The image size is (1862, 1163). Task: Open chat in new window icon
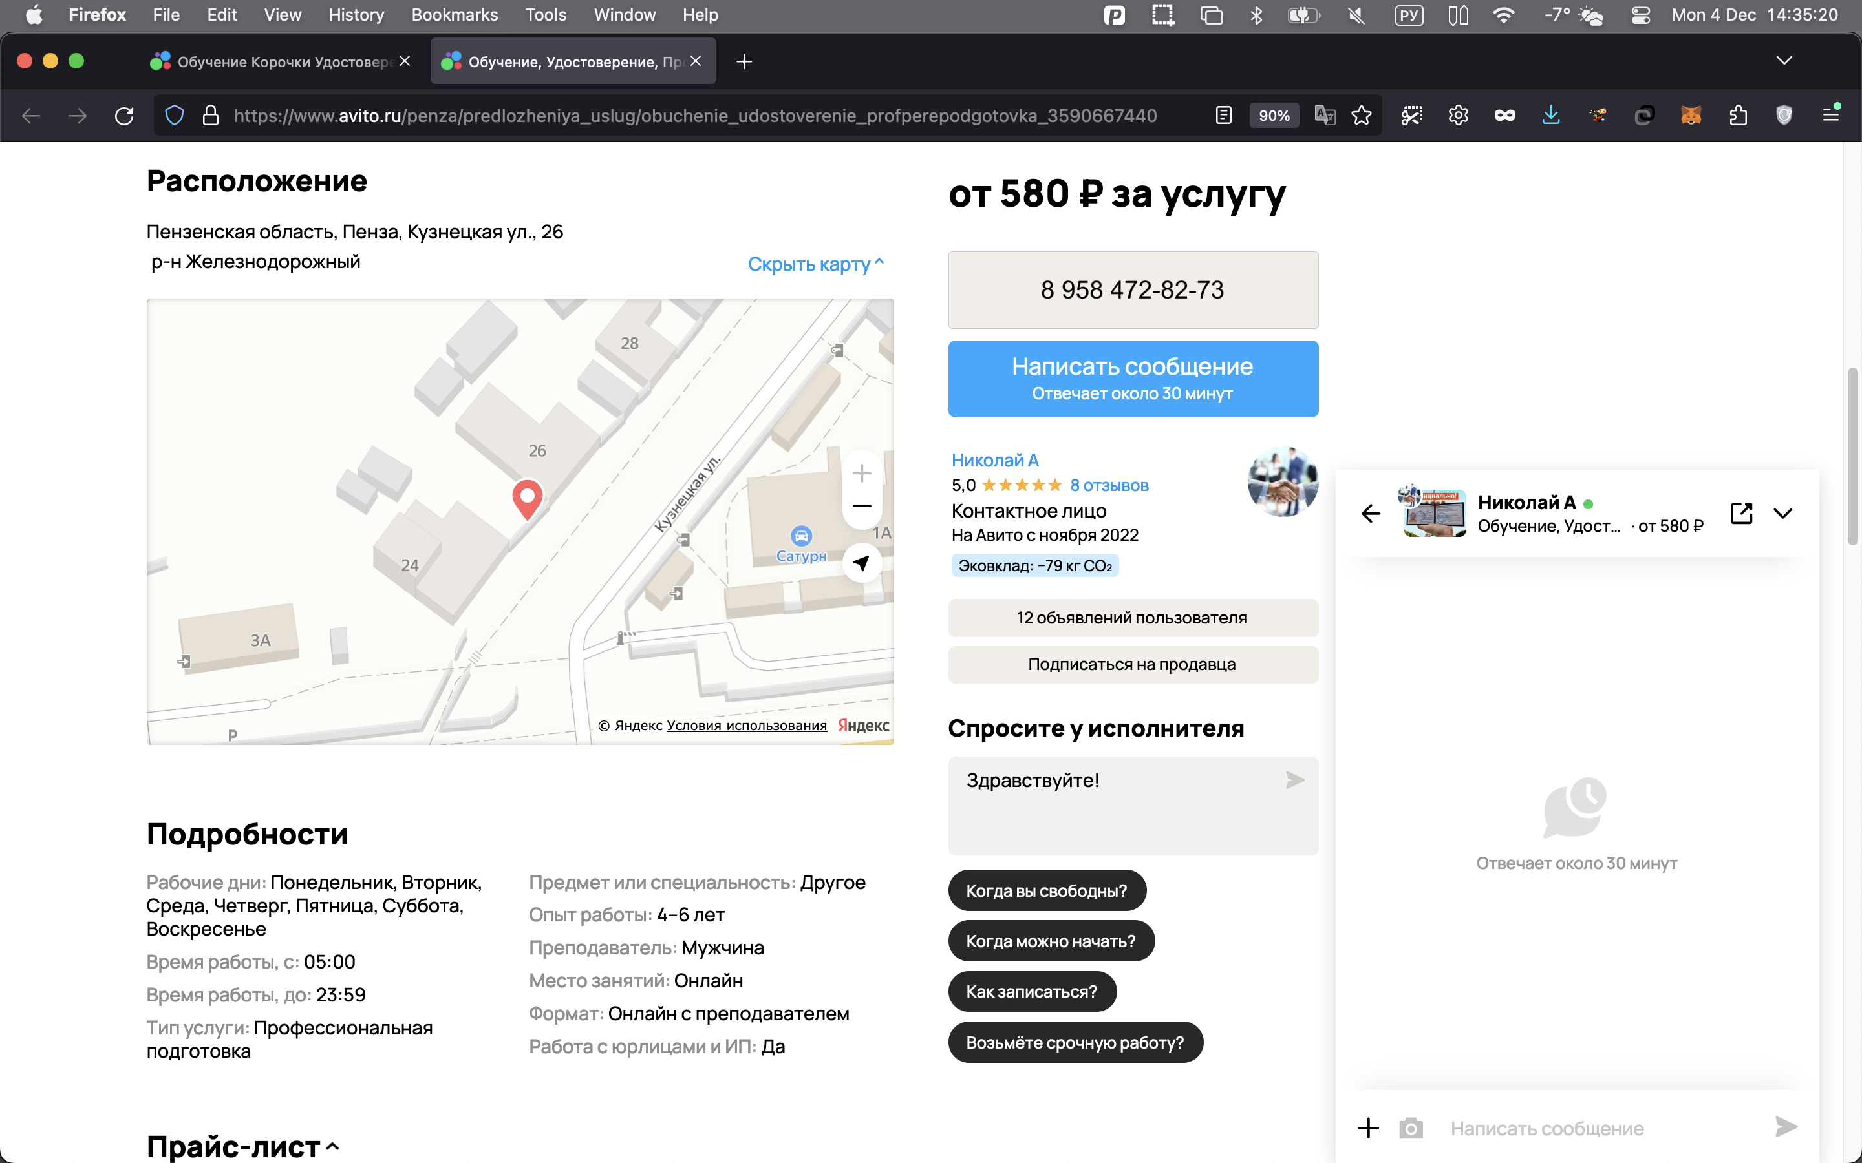(x=1741, y=513)
